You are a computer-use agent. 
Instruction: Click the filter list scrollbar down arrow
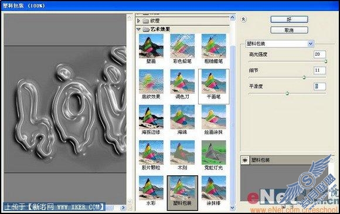pyautogui.click(x=232, y=208)
